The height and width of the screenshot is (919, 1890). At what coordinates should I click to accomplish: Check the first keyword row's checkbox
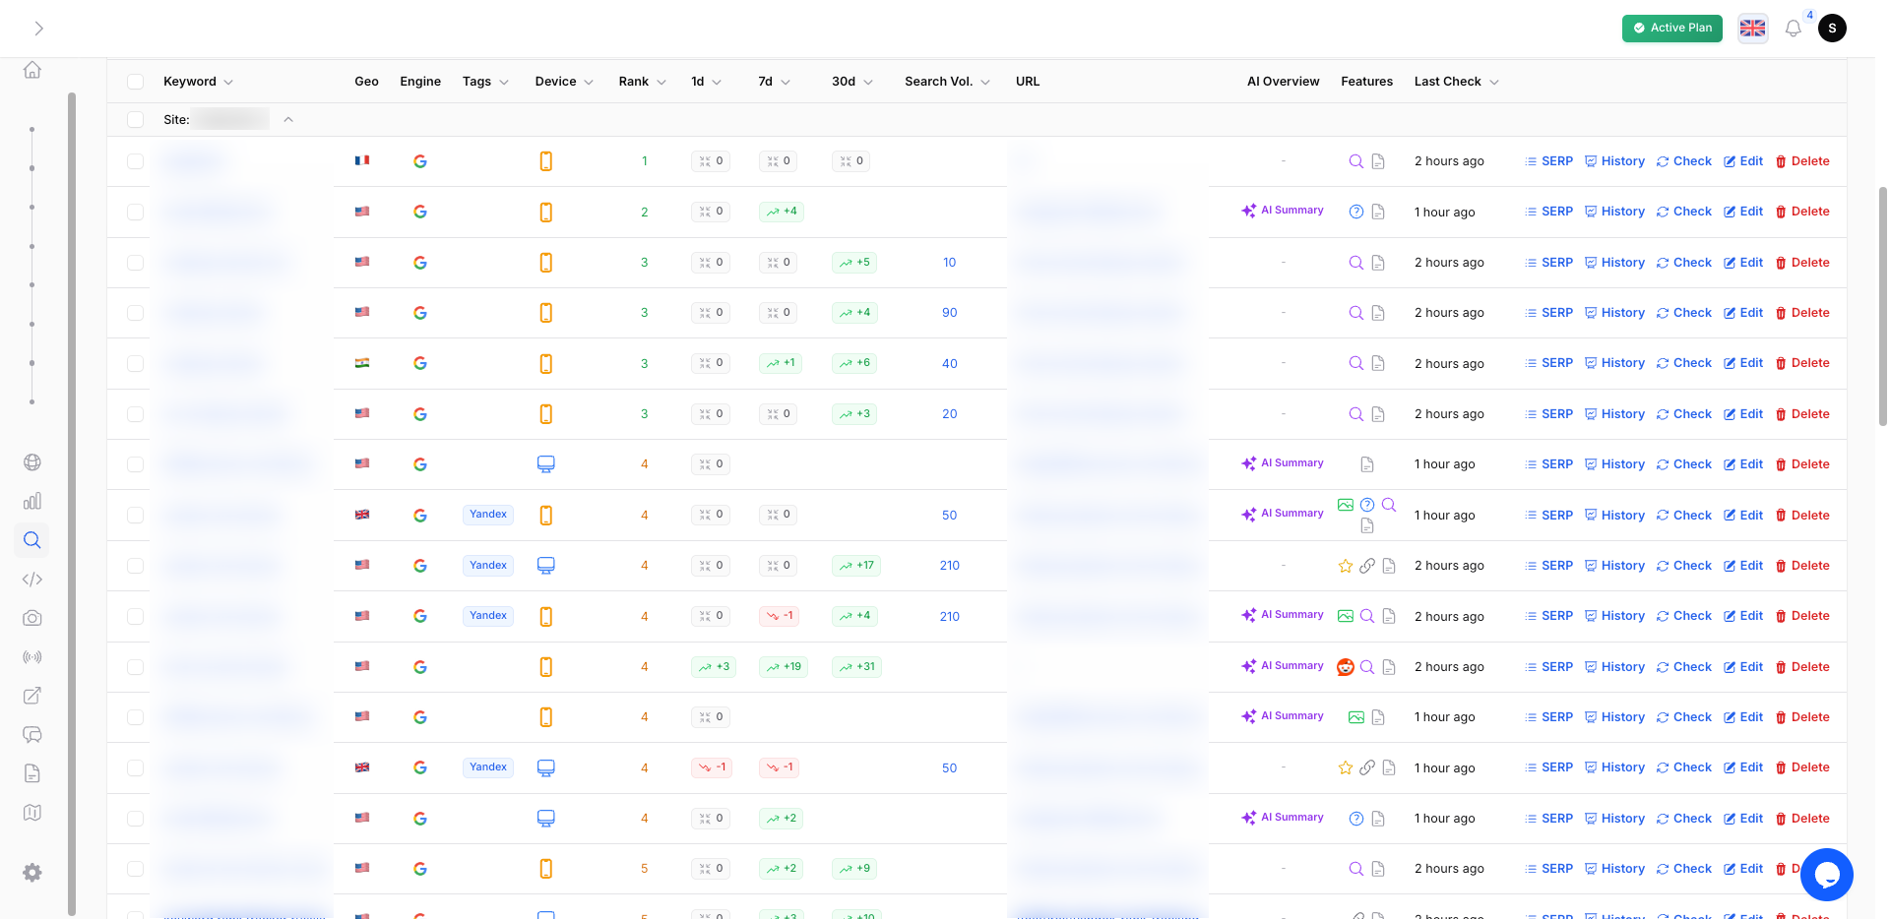click(135, 160)
